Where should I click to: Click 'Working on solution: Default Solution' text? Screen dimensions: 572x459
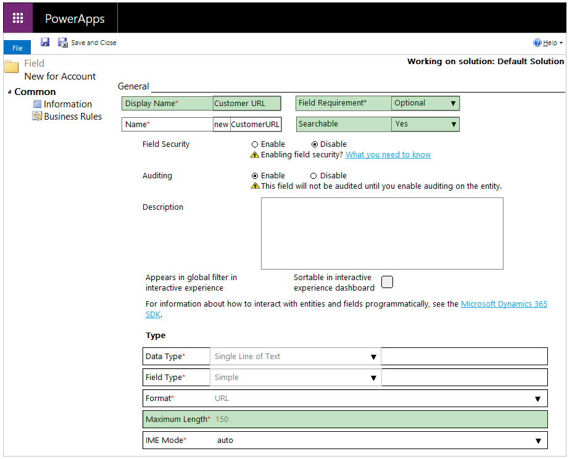[486, 61]
